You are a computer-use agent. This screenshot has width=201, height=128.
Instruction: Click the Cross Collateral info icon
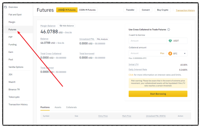pos(169,29)
